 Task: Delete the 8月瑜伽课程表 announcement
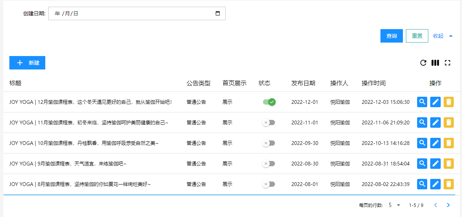[449, 184]
